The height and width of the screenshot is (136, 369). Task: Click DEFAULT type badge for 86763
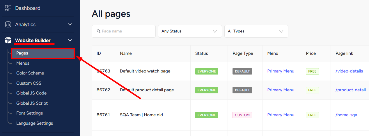[242, 71]
